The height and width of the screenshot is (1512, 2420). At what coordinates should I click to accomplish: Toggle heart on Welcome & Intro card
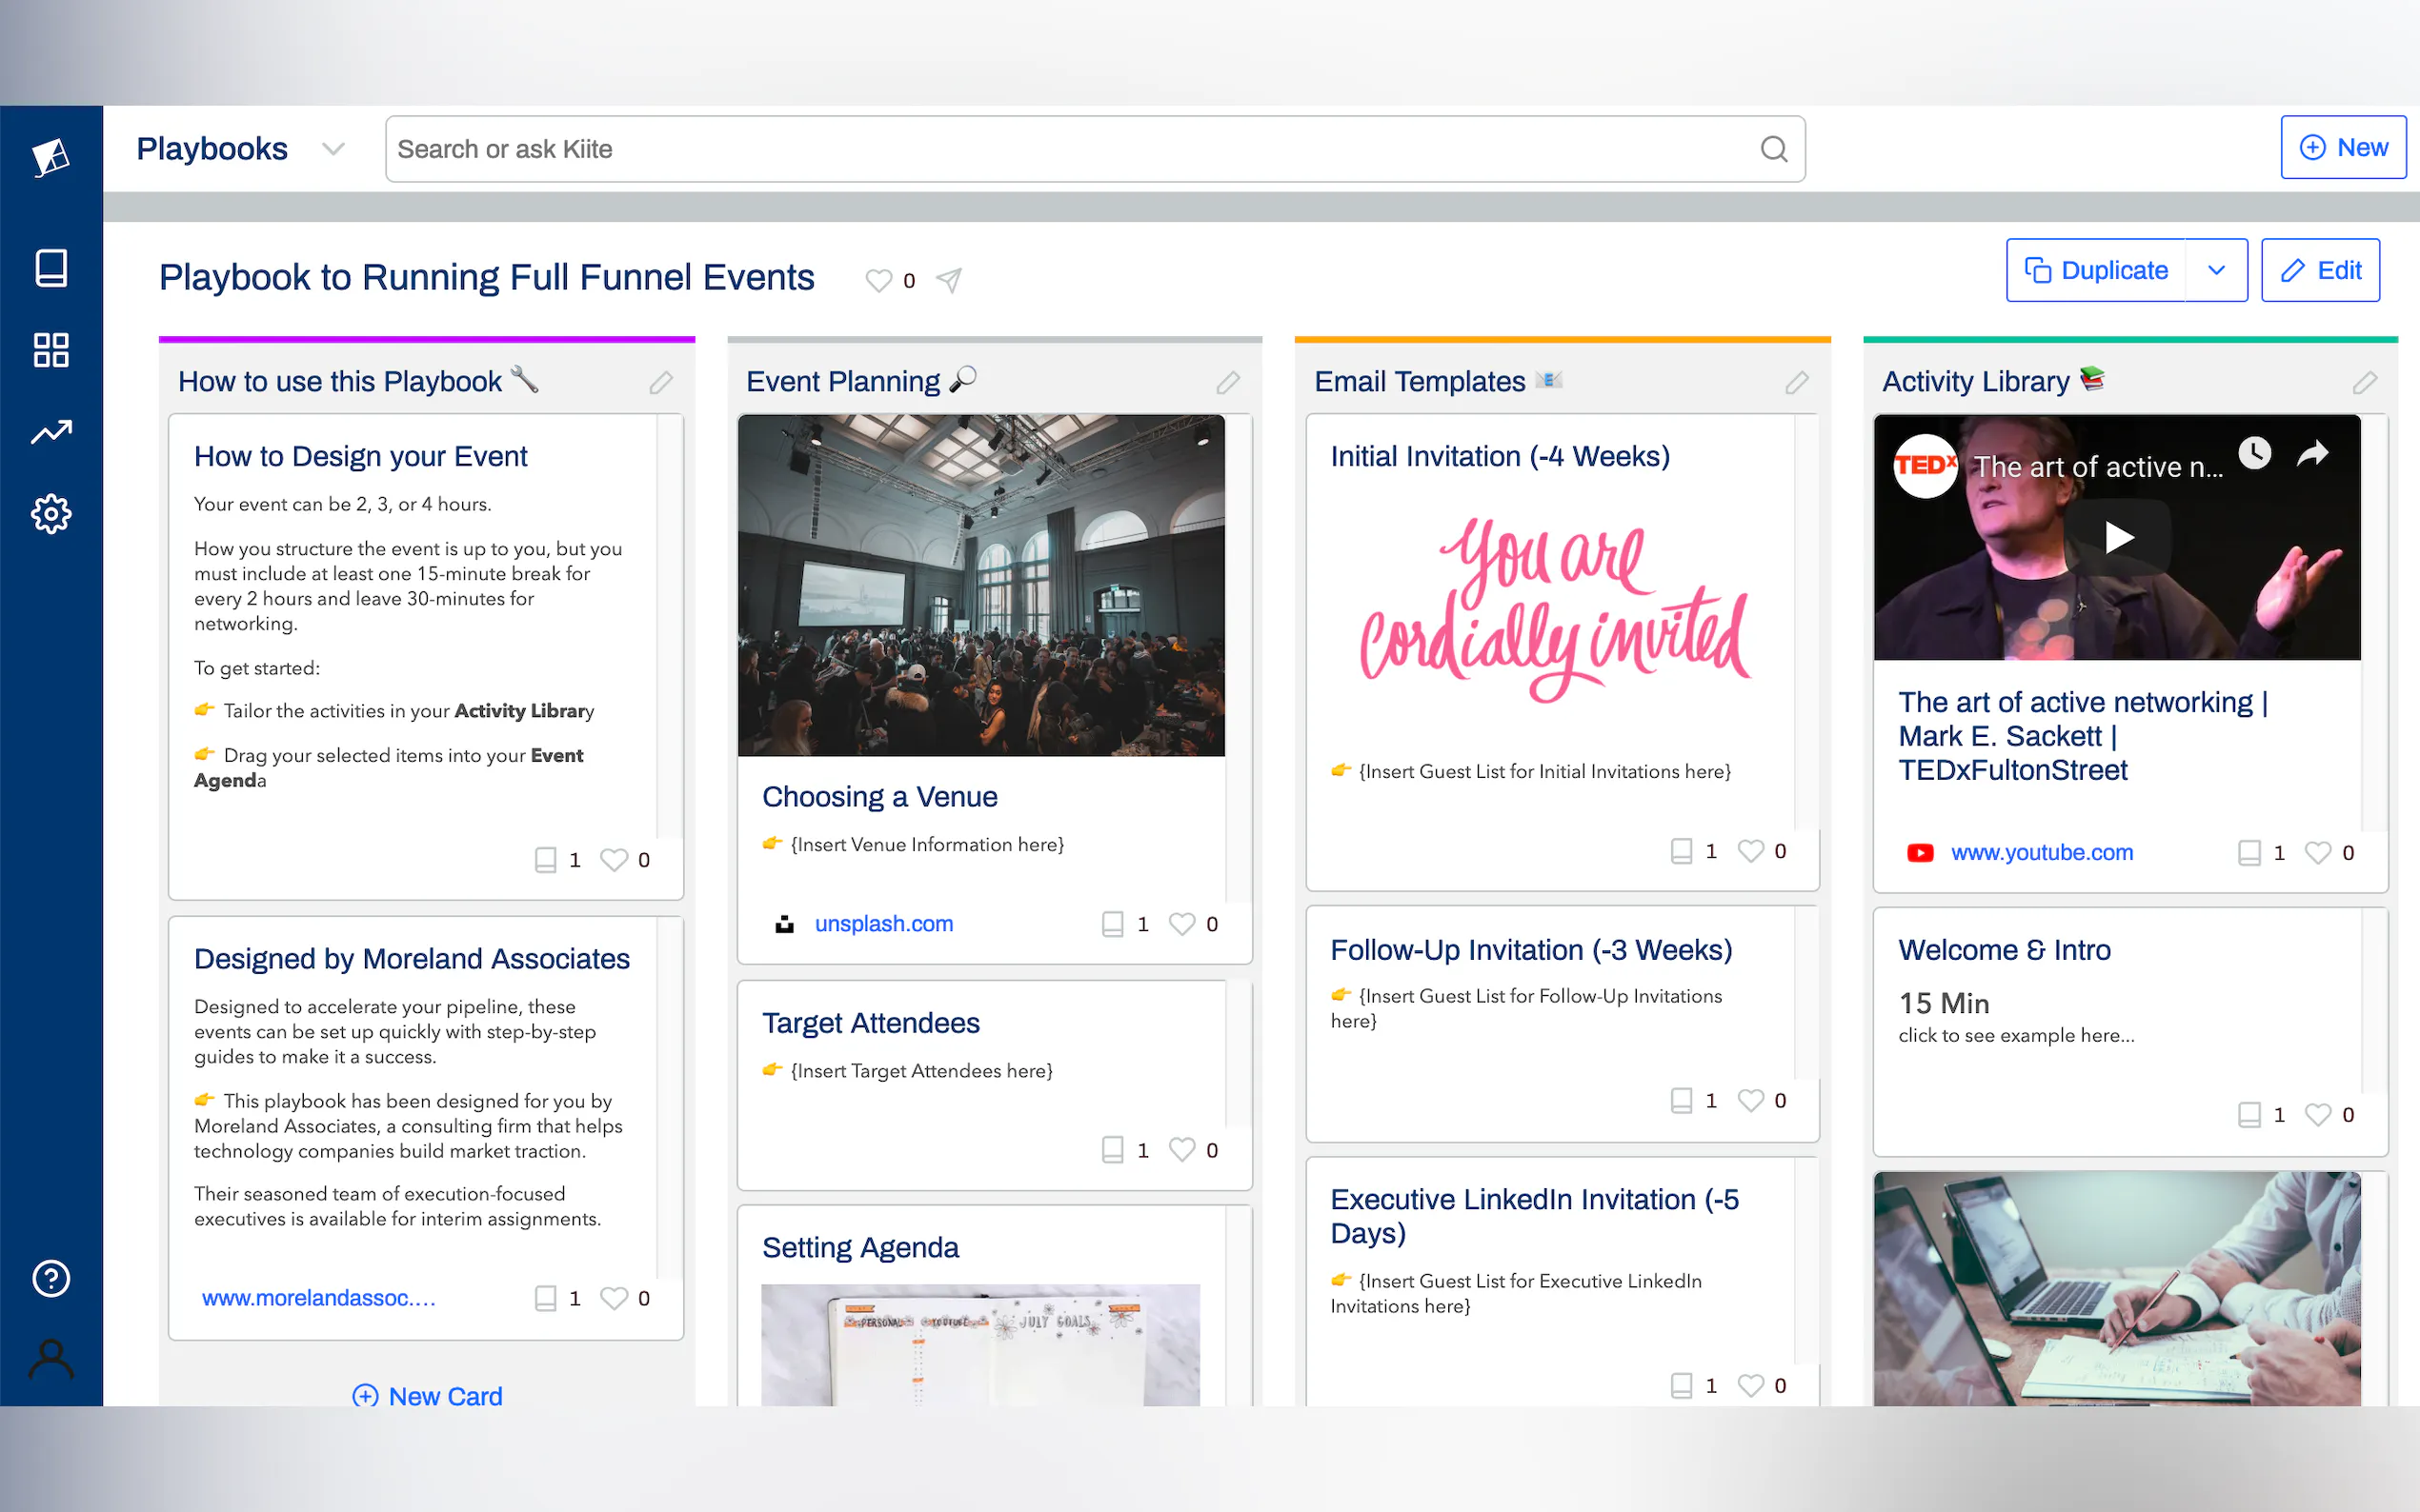(x=2317, y=1114)
